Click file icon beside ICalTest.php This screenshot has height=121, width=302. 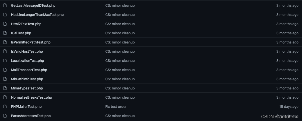point(5,33)
